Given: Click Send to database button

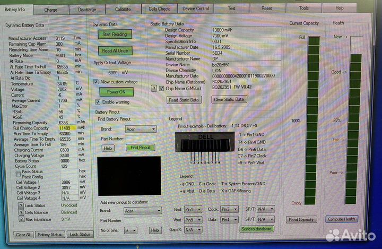Looking at the screenshot, I should coord(257,229).
